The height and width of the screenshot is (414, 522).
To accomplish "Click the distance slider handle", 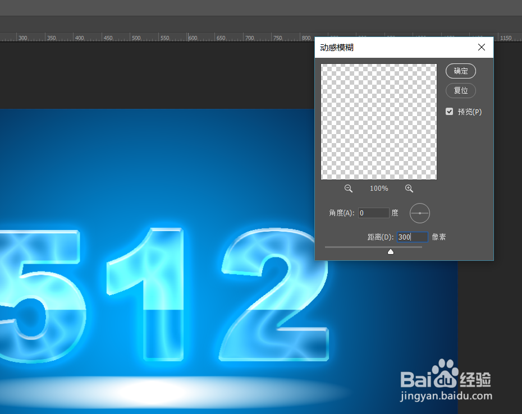I will (391, 252).
